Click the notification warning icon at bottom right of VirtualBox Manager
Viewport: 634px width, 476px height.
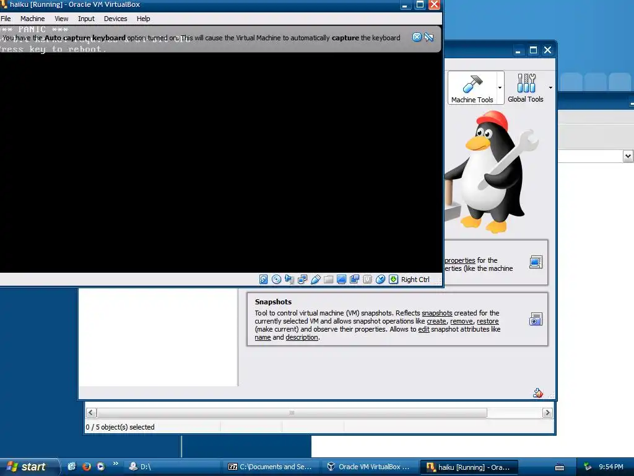pyautogui.click(x=538, y=392)
